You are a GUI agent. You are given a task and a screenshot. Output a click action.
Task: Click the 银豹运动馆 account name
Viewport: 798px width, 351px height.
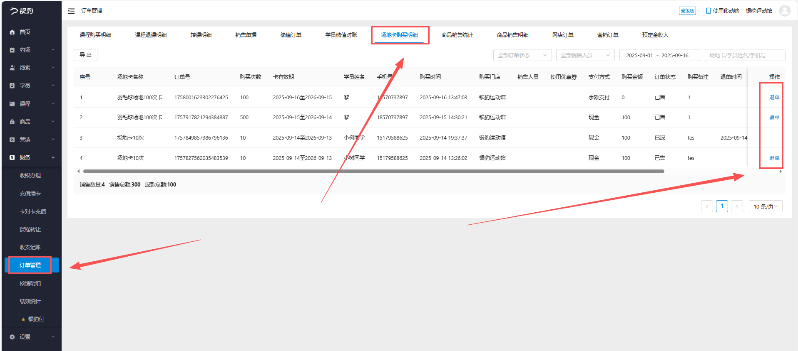pyautogui.click(x=759, y=11)
